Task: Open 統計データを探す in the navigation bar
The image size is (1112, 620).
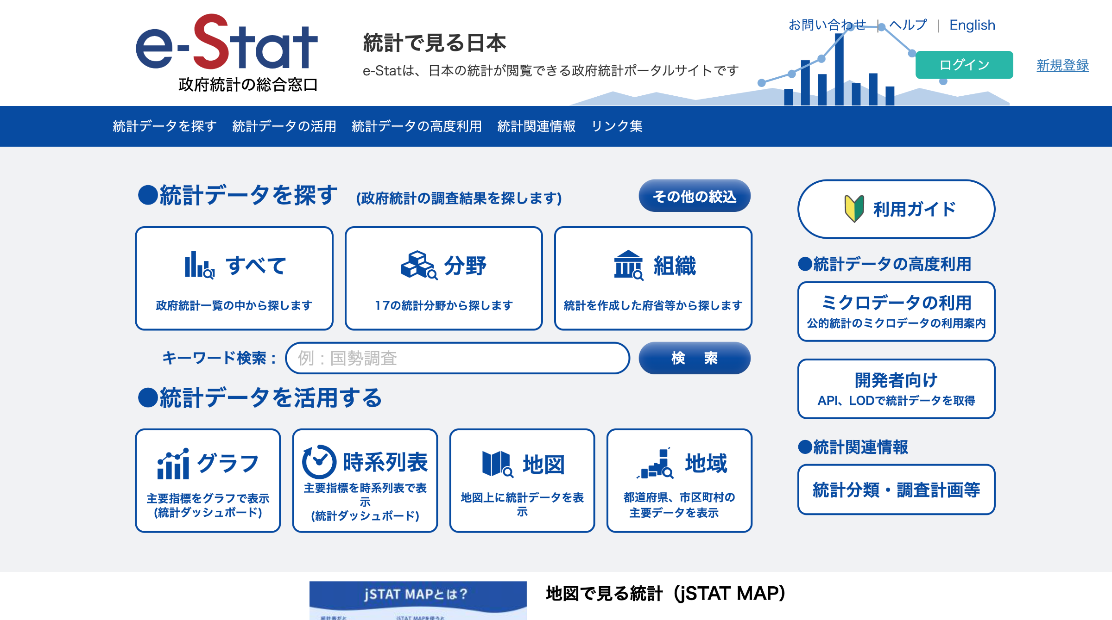Action: pyautogui.click(x=164, y=126)
